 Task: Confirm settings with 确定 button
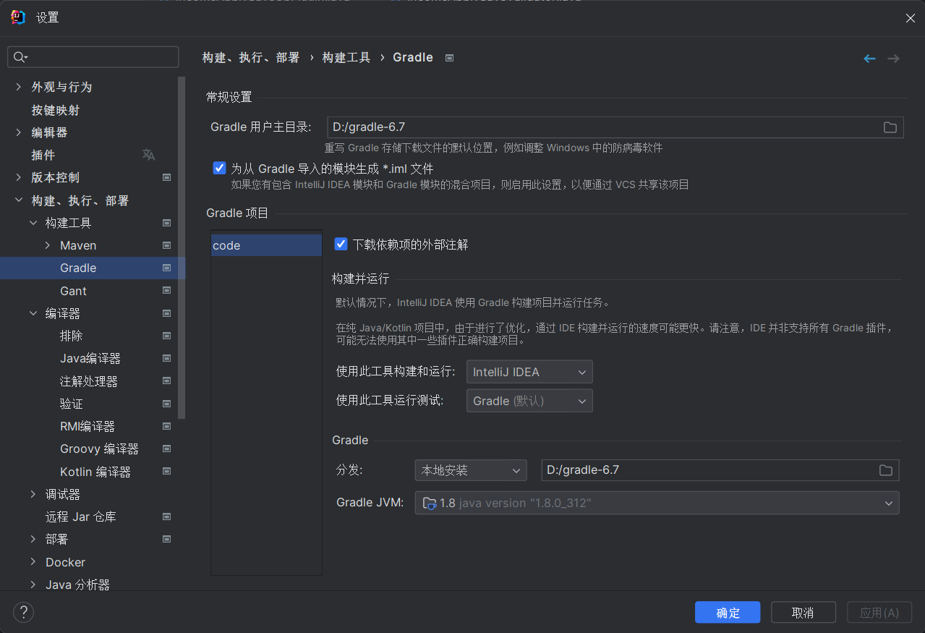point(728,613)
